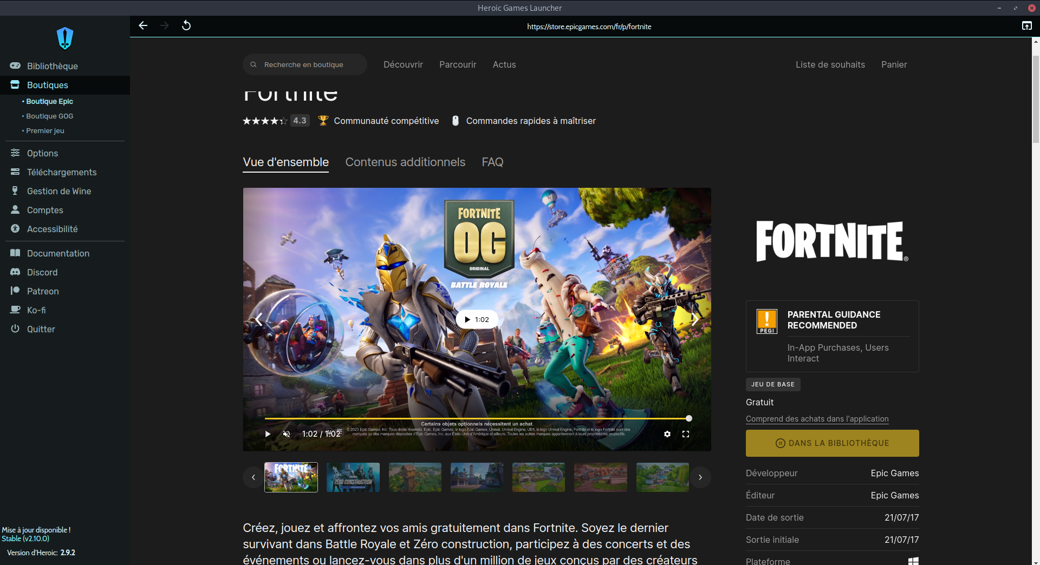Open Liste de souhaits
Image resolution: width=1040 pixels, height=565 pixels.
pyautogui.click(x=830, y=64)
